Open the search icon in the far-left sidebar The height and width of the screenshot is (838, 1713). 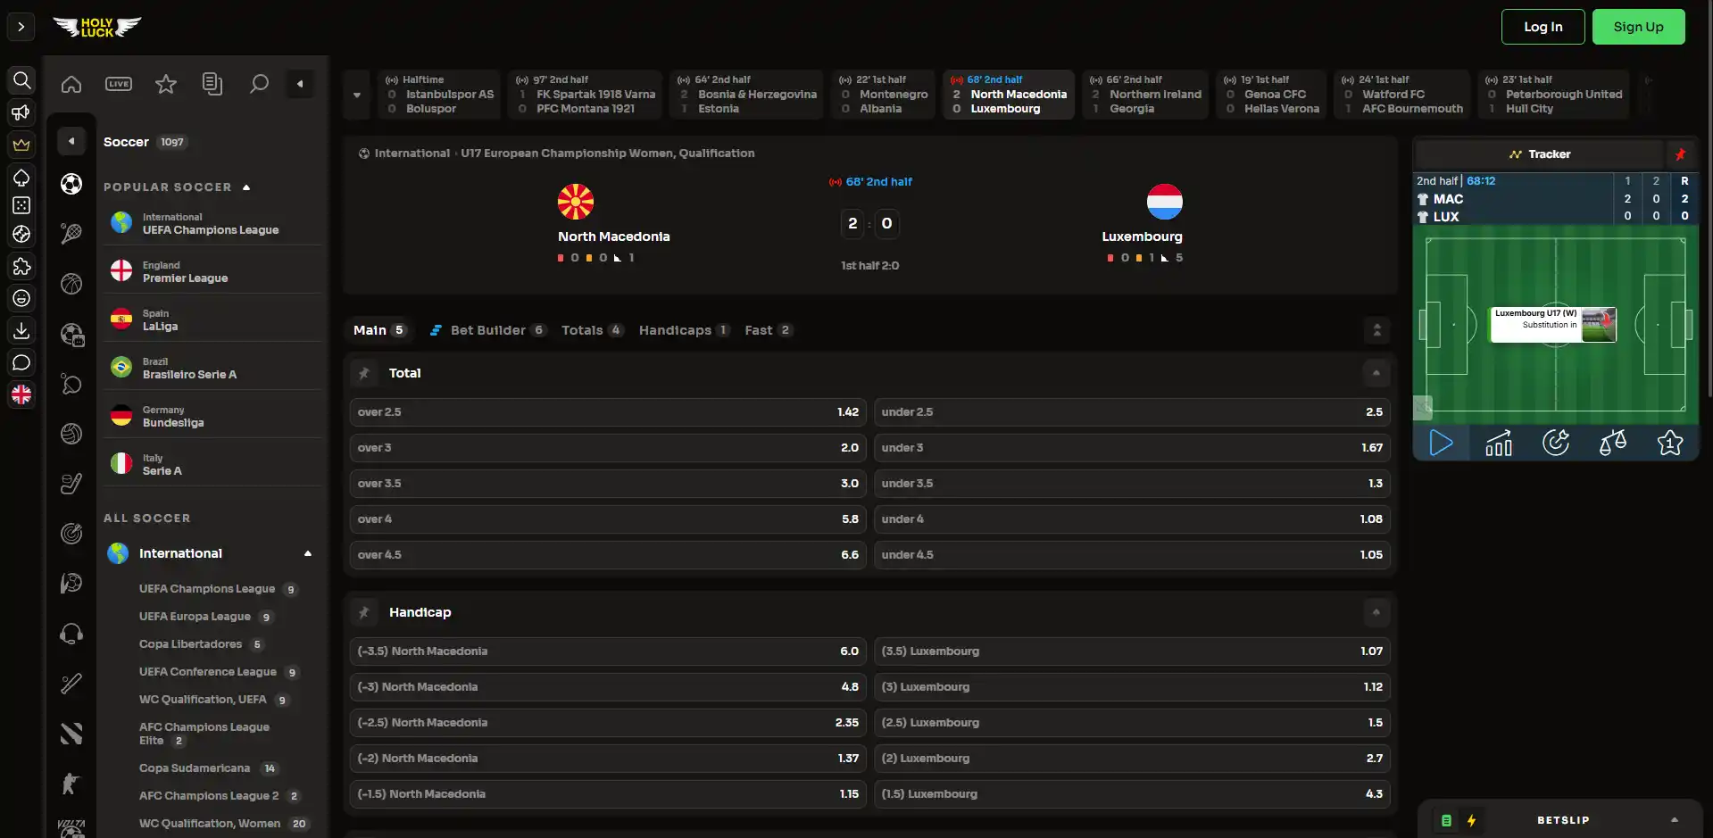[21, 80]
